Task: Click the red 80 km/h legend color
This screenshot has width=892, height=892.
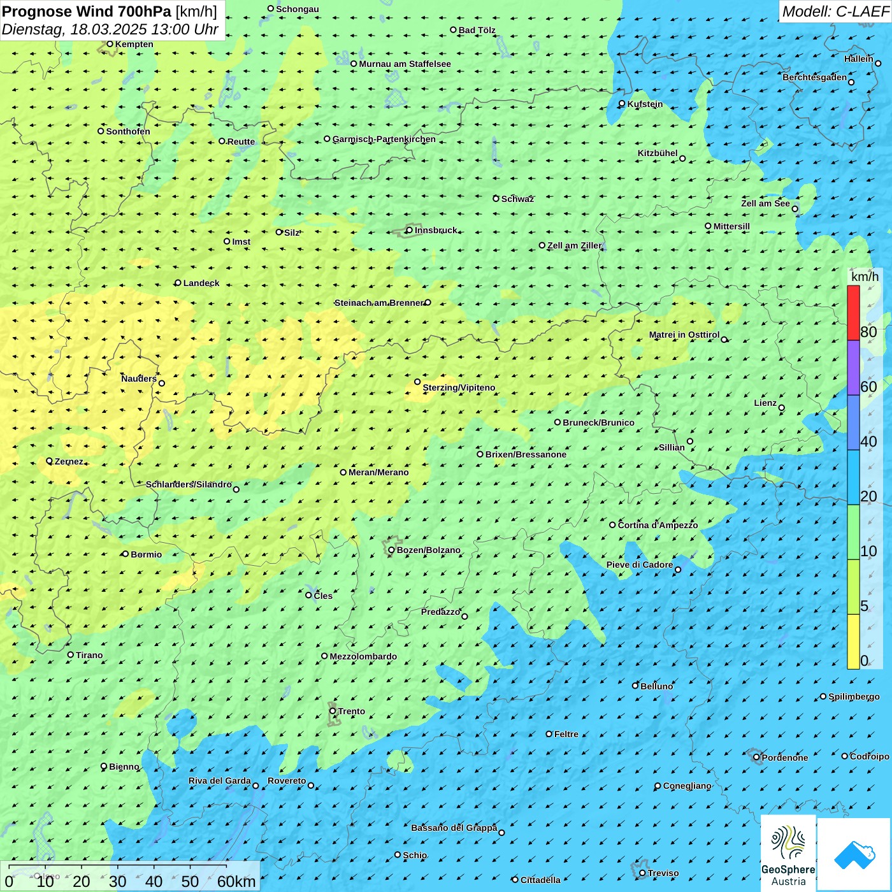Action: (853, 313)
